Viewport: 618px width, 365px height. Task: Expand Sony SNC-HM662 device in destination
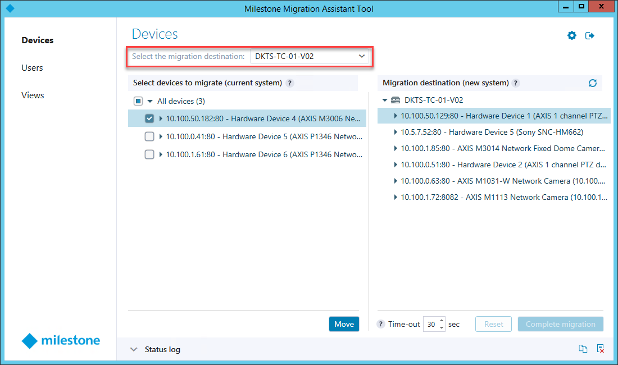click(x=396, y=133)
